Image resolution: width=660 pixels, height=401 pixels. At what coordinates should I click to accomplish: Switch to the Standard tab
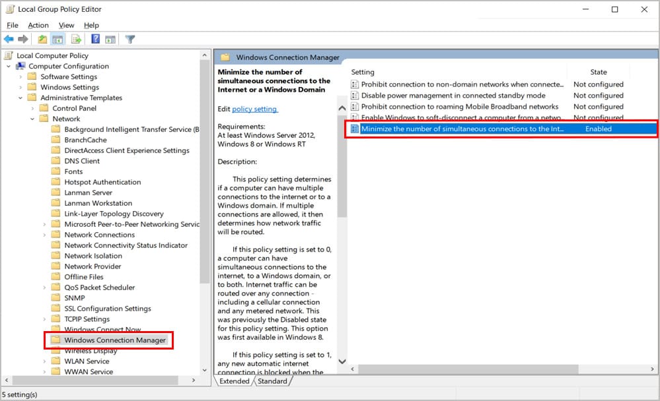tap(272, 381)
